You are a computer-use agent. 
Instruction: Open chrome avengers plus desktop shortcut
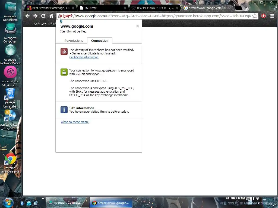point(10,163)
